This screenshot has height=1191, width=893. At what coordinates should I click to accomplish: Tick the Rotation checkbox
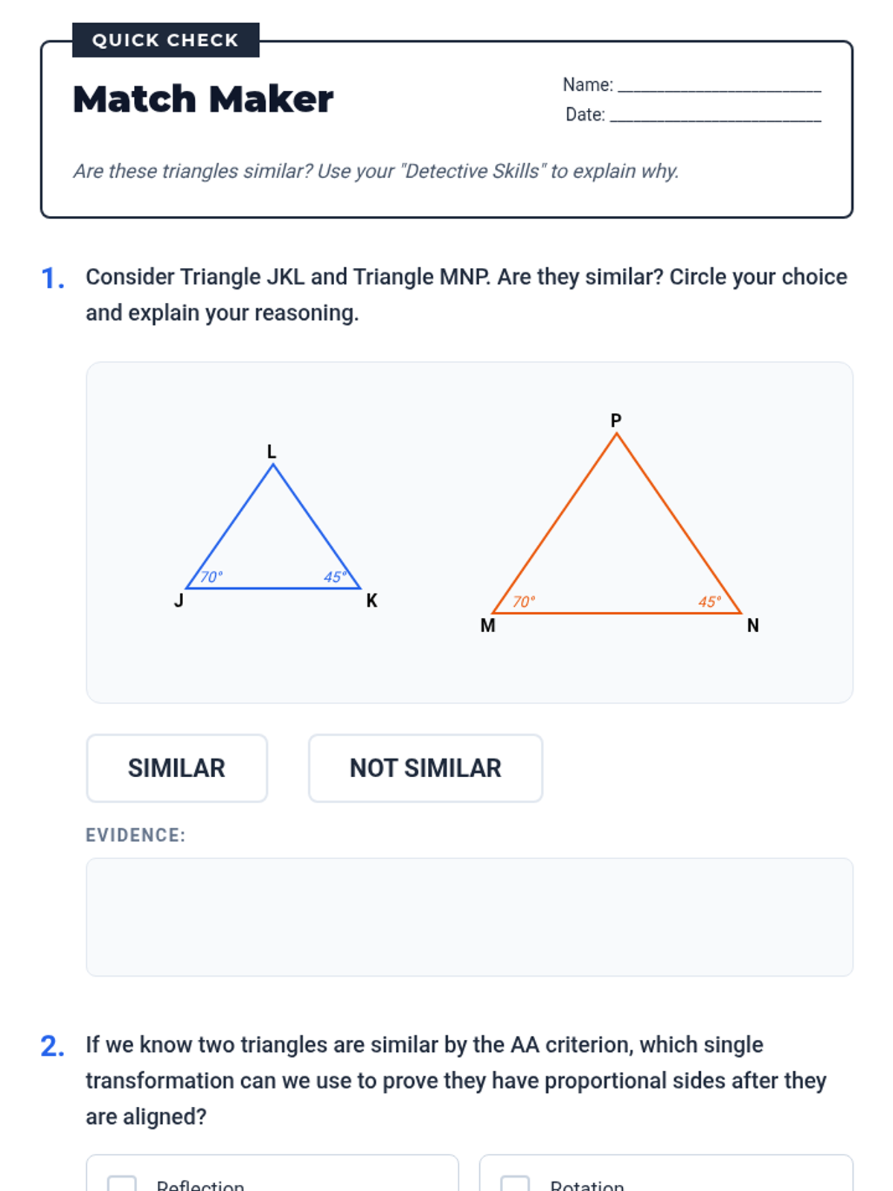pyautogui.click(x=515, y=1184)
